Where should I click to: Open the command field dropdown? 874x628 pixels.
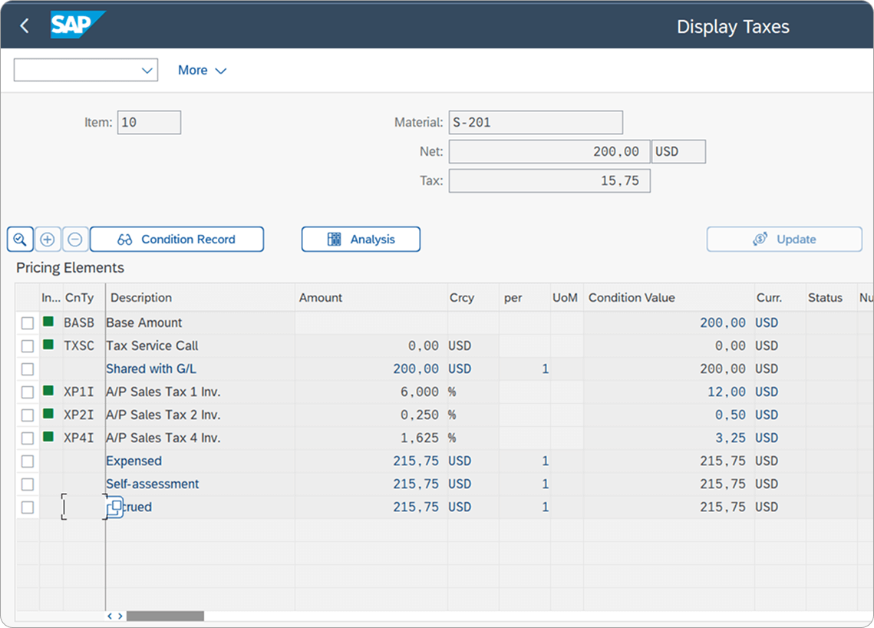click(x=148, y=70)
